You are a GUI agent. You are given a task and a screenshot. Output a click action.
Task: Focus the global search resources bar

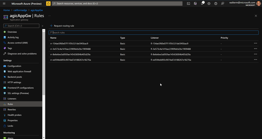(117, 3)
